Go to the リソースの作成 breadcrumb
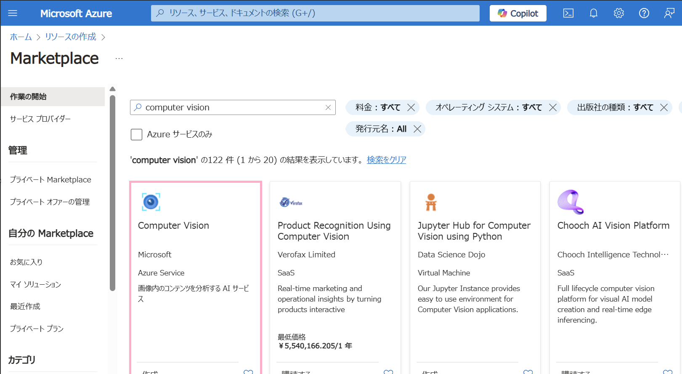This screenshot has height=374, width=682. click(71, 37)
